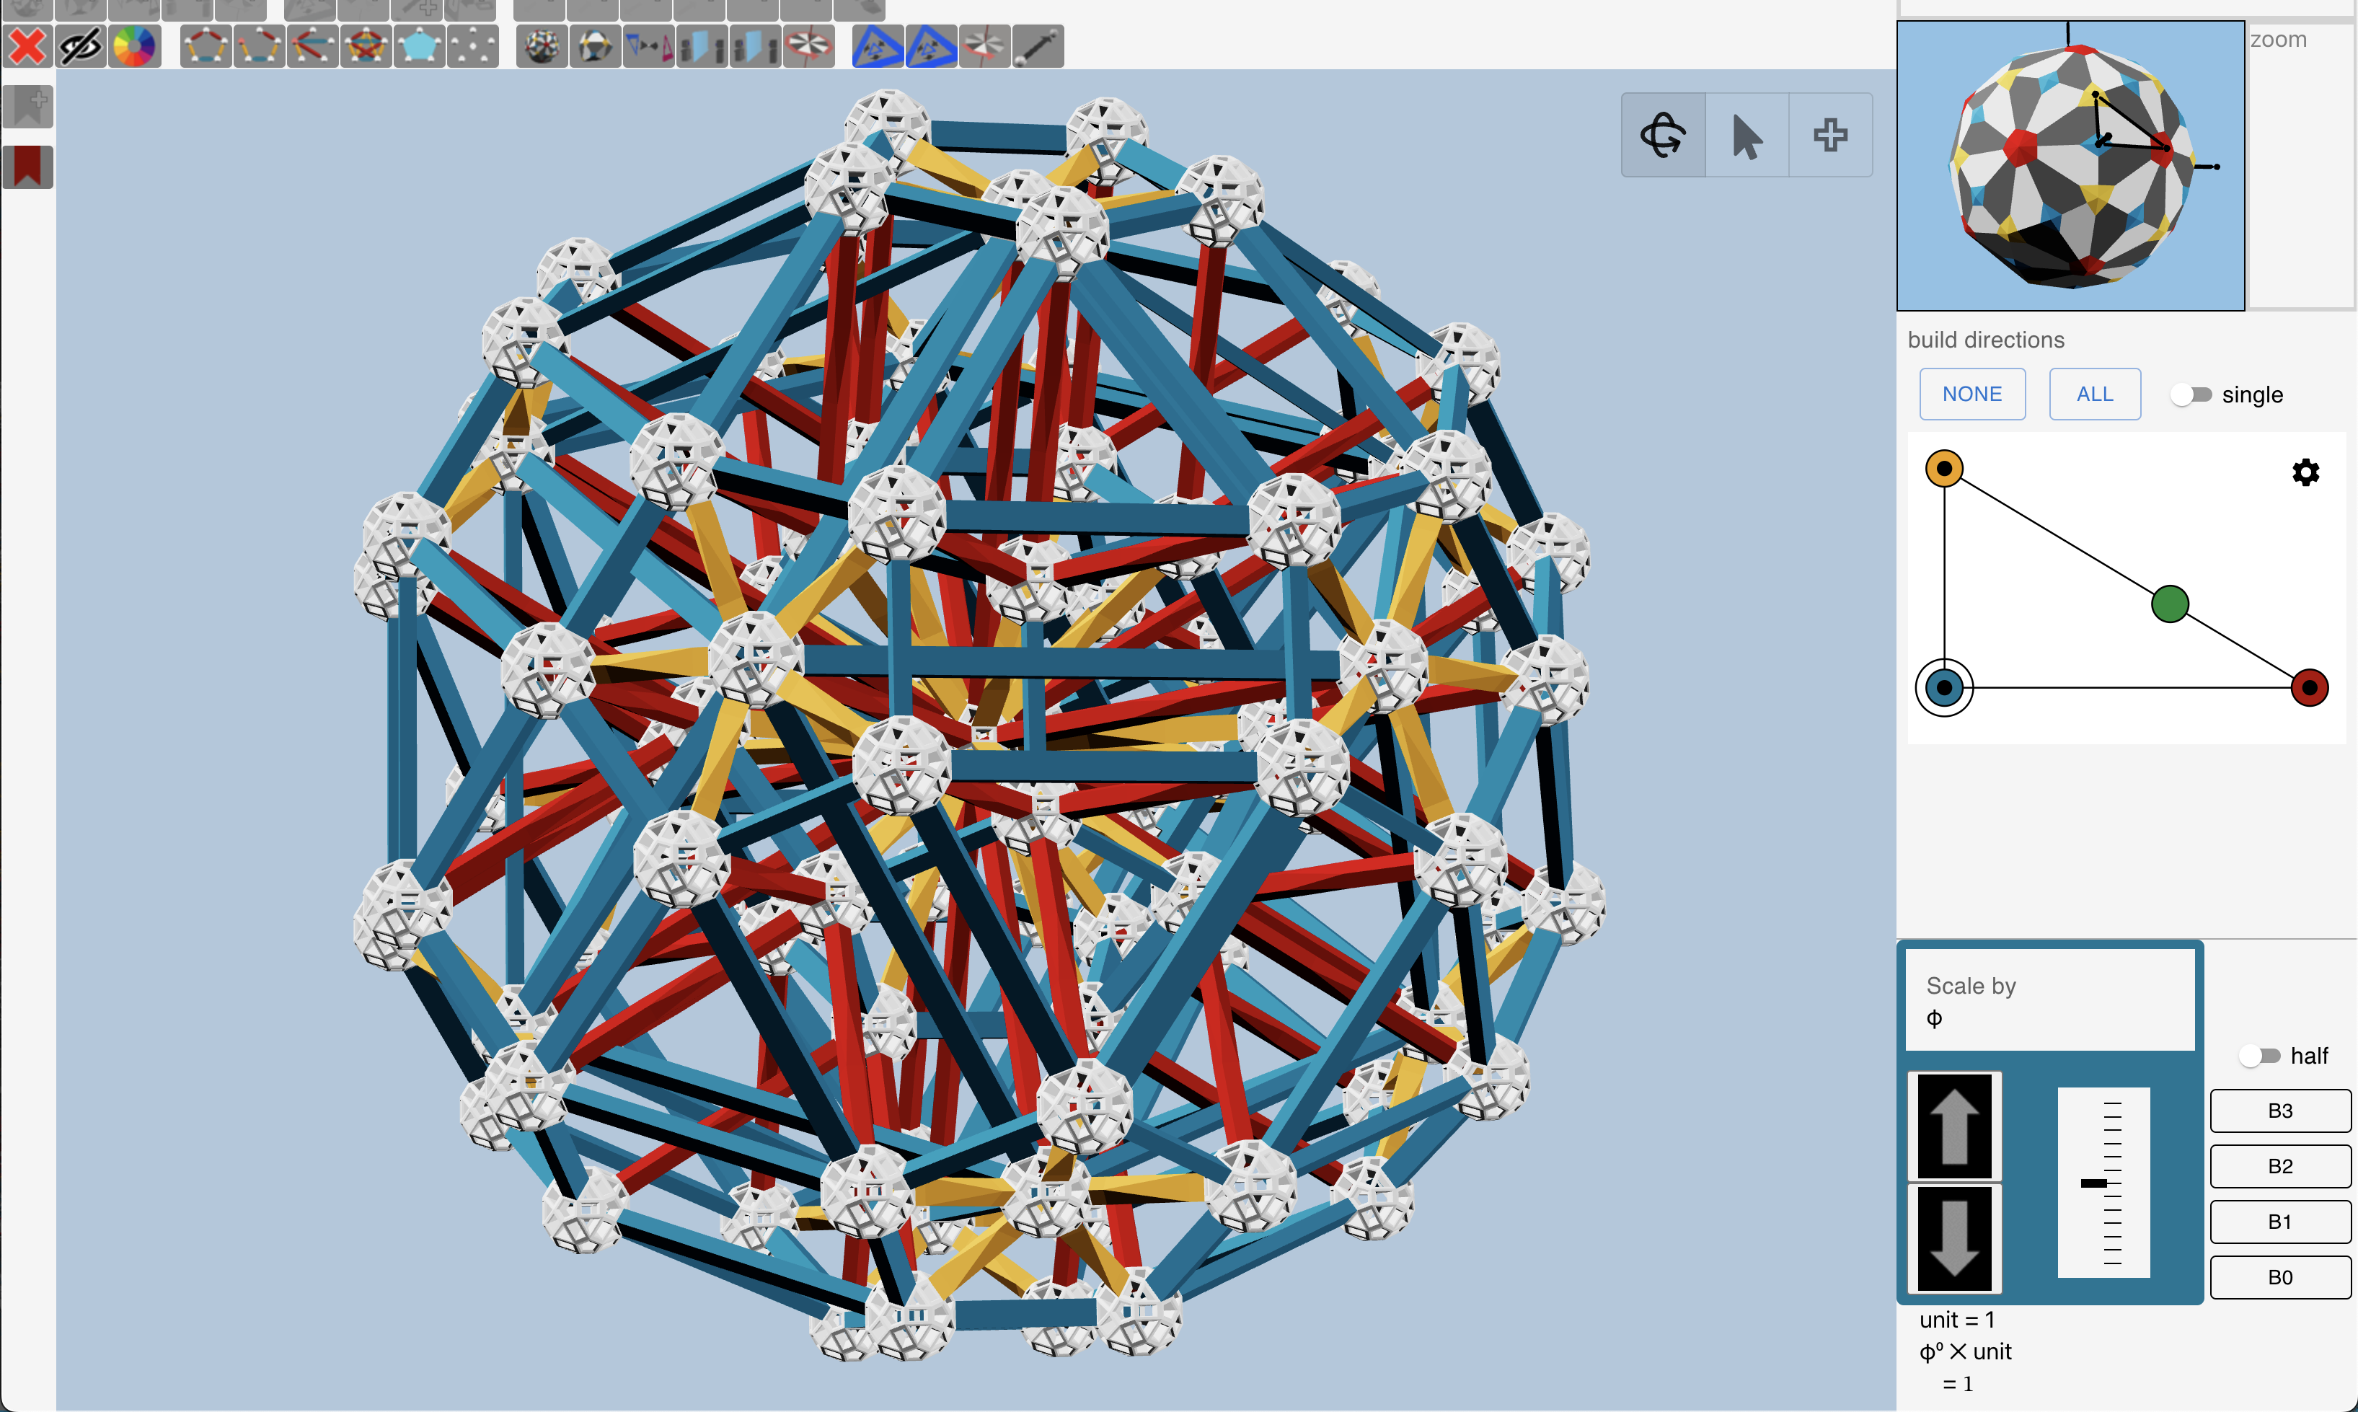Viewport: 2358px width, 1412px height.
Task: Click the all-possible-struts star pentagon tool
Action: pos(366,45)
